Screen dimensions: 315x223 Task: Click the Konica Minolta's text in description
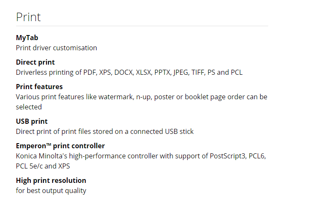pyautogui.click(x=42, y=156)
